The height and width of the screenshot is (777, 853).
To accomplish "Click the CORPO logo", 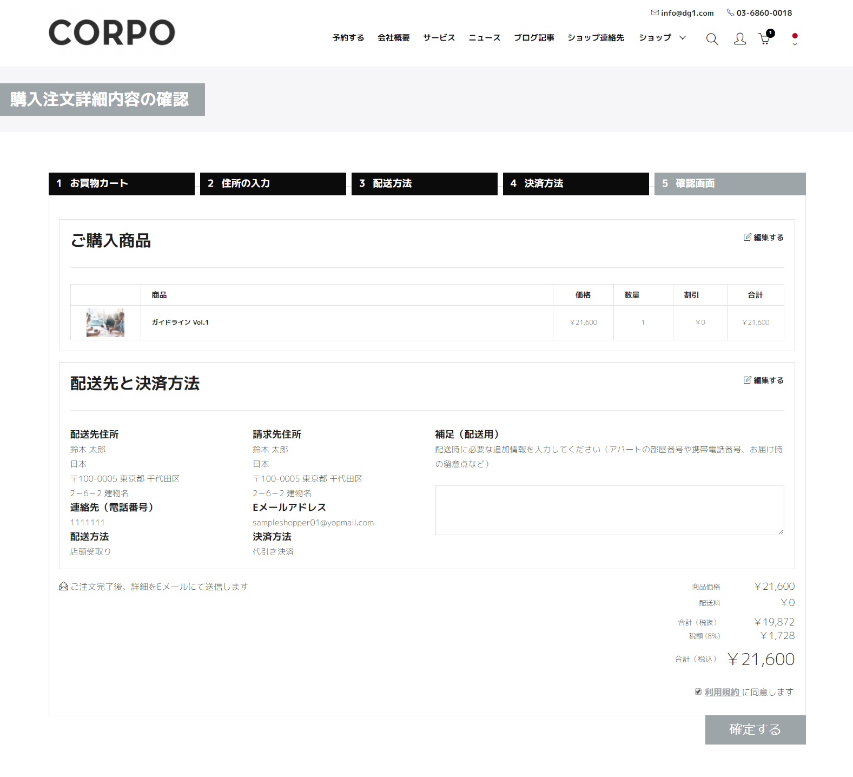I will 112,32.
